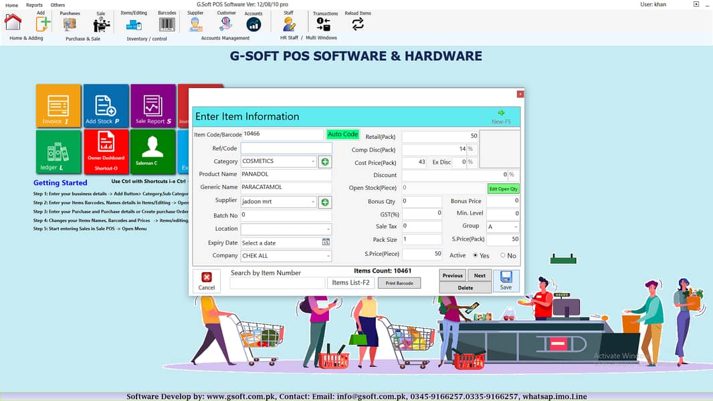Click the Delete button
This screenshot has width=713, height=401.
click(465, 288)
